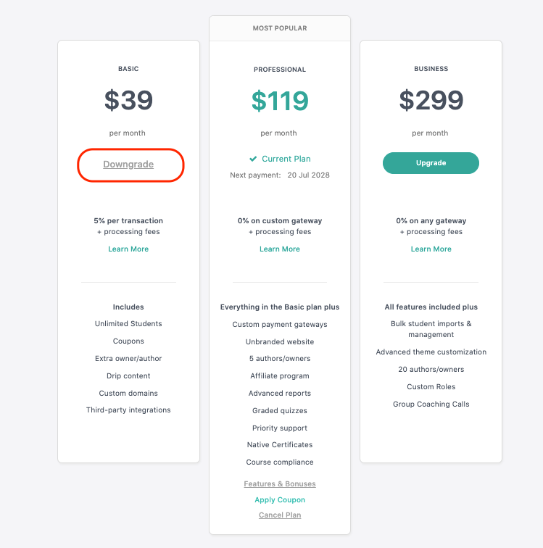
Task: Click the $119 Professional price
Action: pos(280,101)
